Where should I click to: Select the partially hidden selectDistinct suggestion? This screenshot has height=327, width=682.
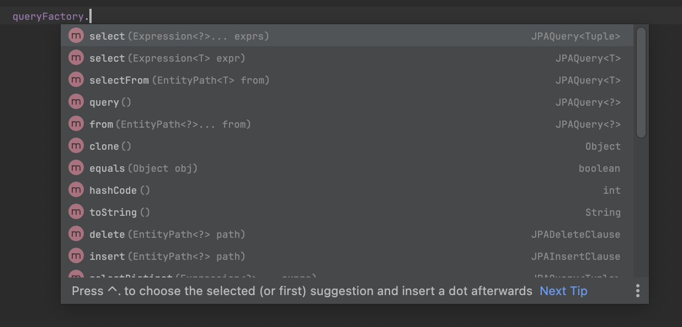(x=347, y=274)
